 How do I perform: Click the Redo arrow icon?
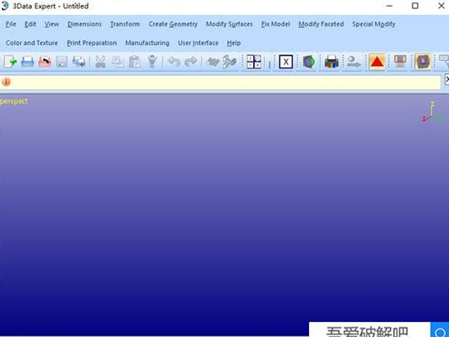tap(191, 62)
